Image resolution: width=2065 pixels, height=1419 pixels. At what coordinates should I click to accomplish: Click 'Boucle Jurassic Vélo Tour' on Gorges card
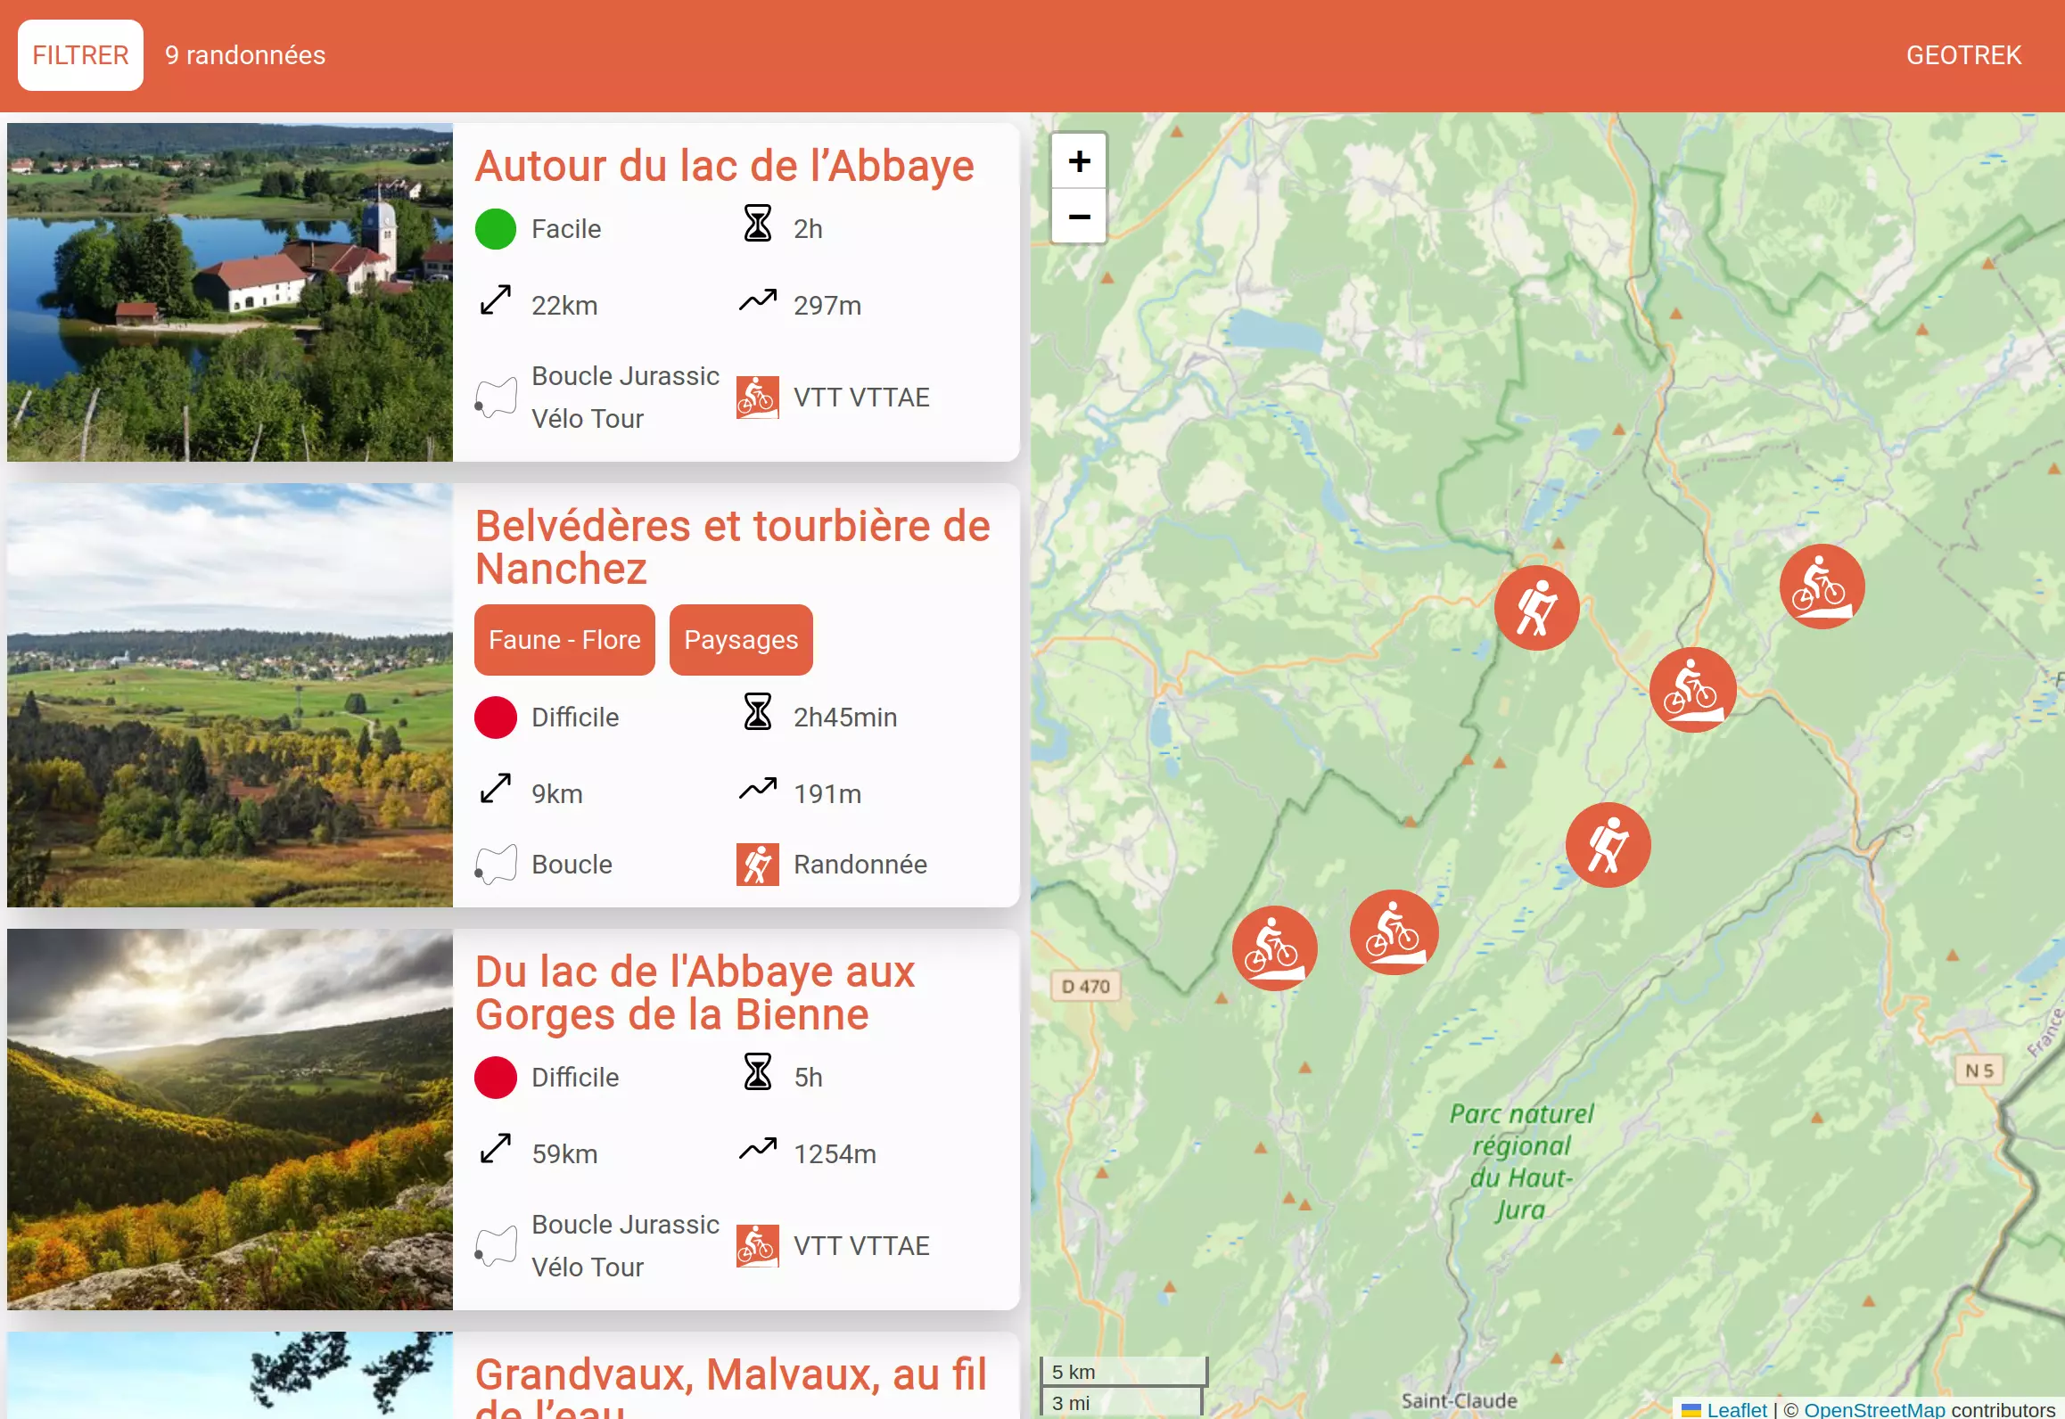pos(625,1246)
